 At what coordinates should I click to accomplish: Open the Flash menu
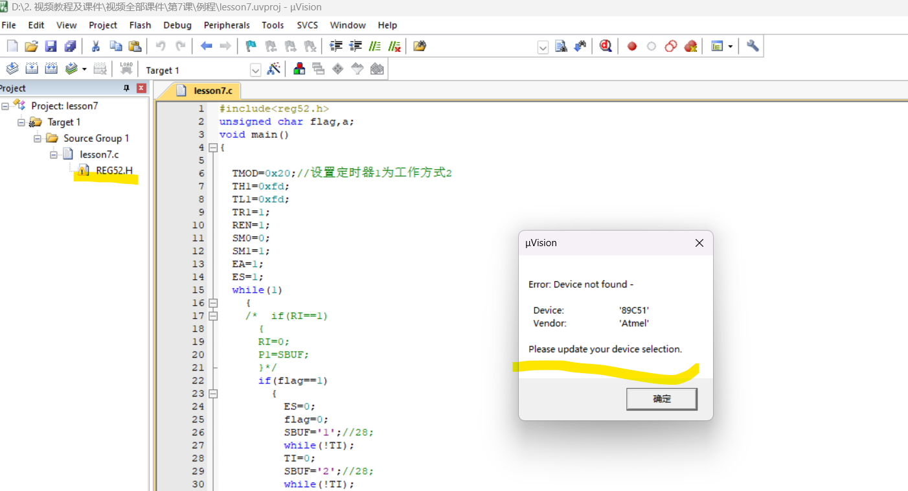click(140, 25)
